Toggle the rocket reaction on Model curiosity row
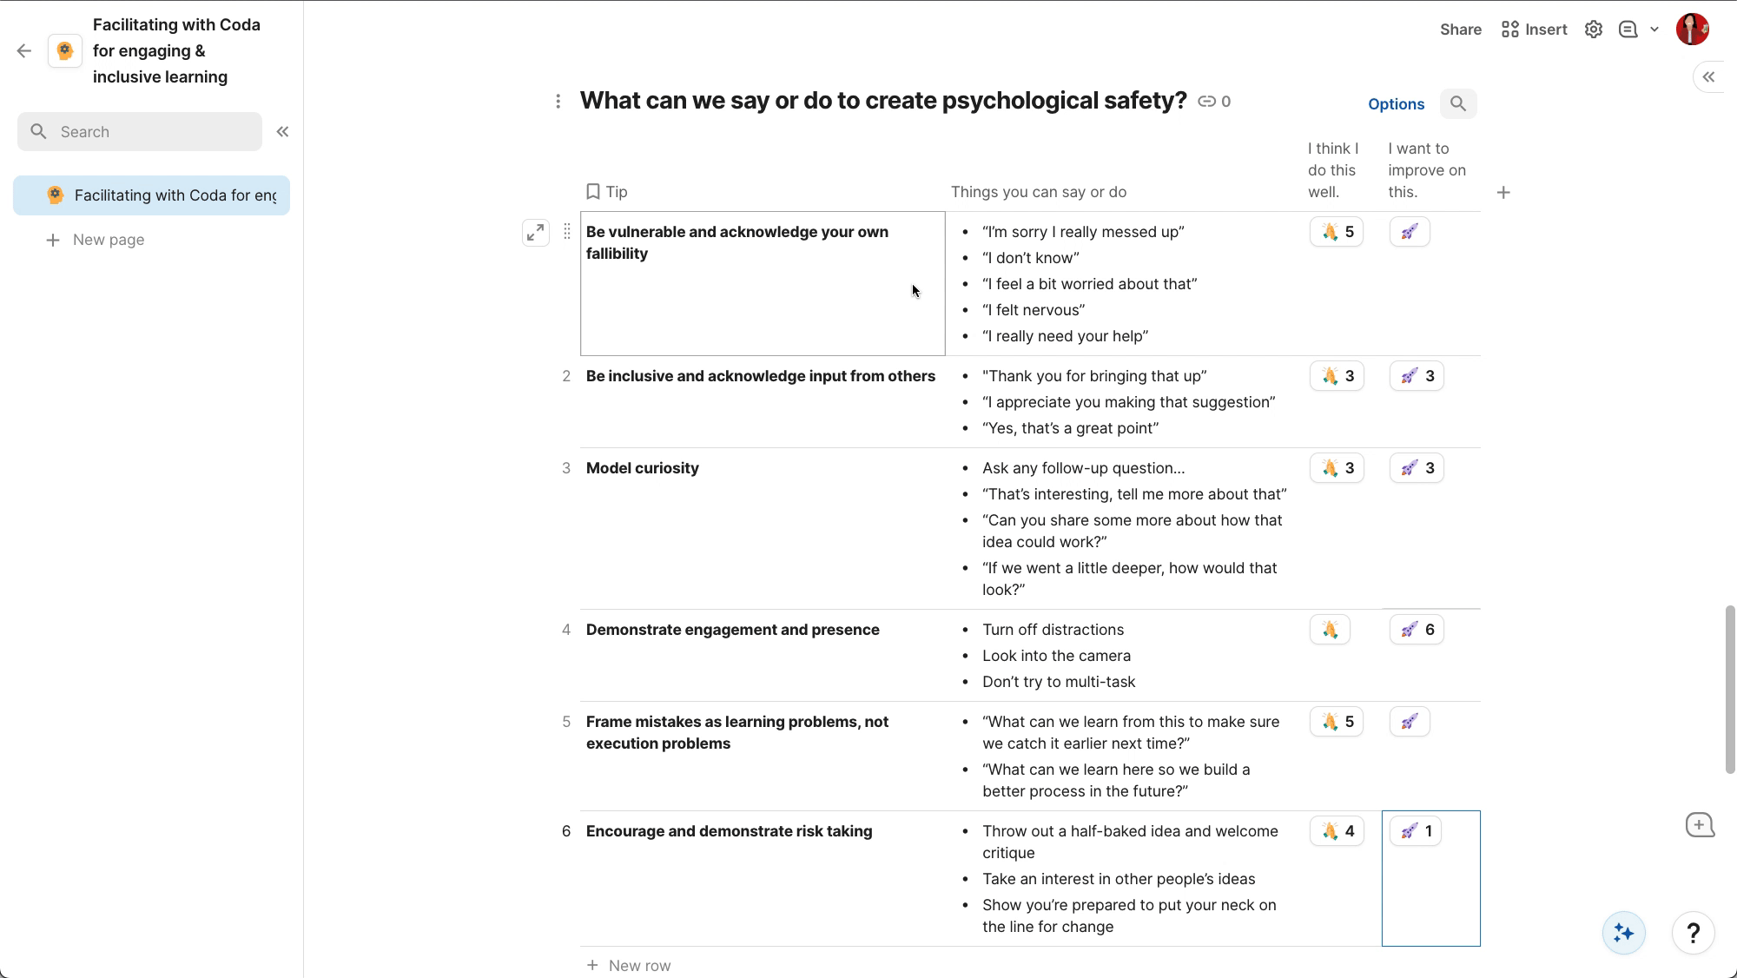The height and width of the screenshot is (978, 1737). 1417,468
